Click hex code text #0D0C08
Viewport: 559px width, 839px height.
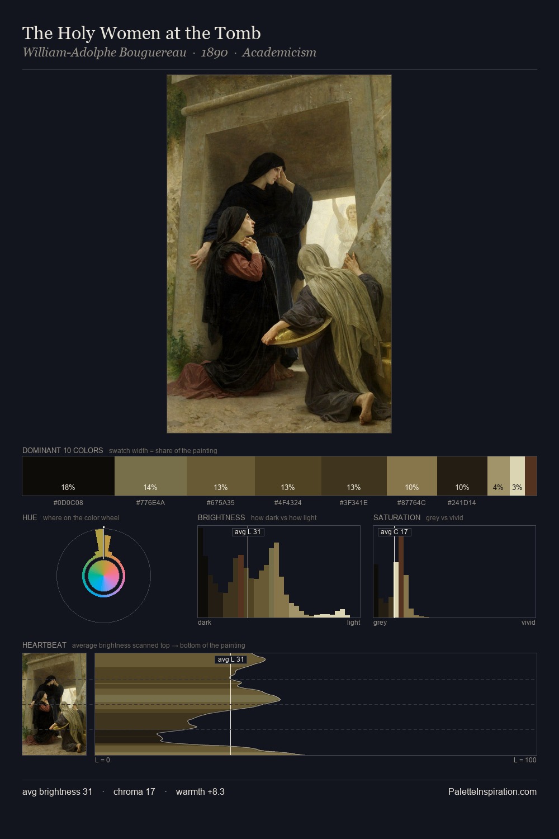68,503
